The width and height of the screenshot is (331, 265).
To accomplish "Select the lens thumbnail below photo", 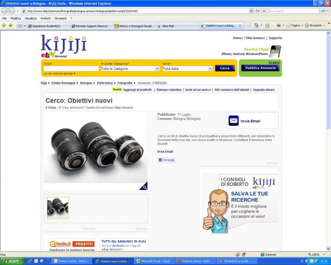I will point(58,208).
